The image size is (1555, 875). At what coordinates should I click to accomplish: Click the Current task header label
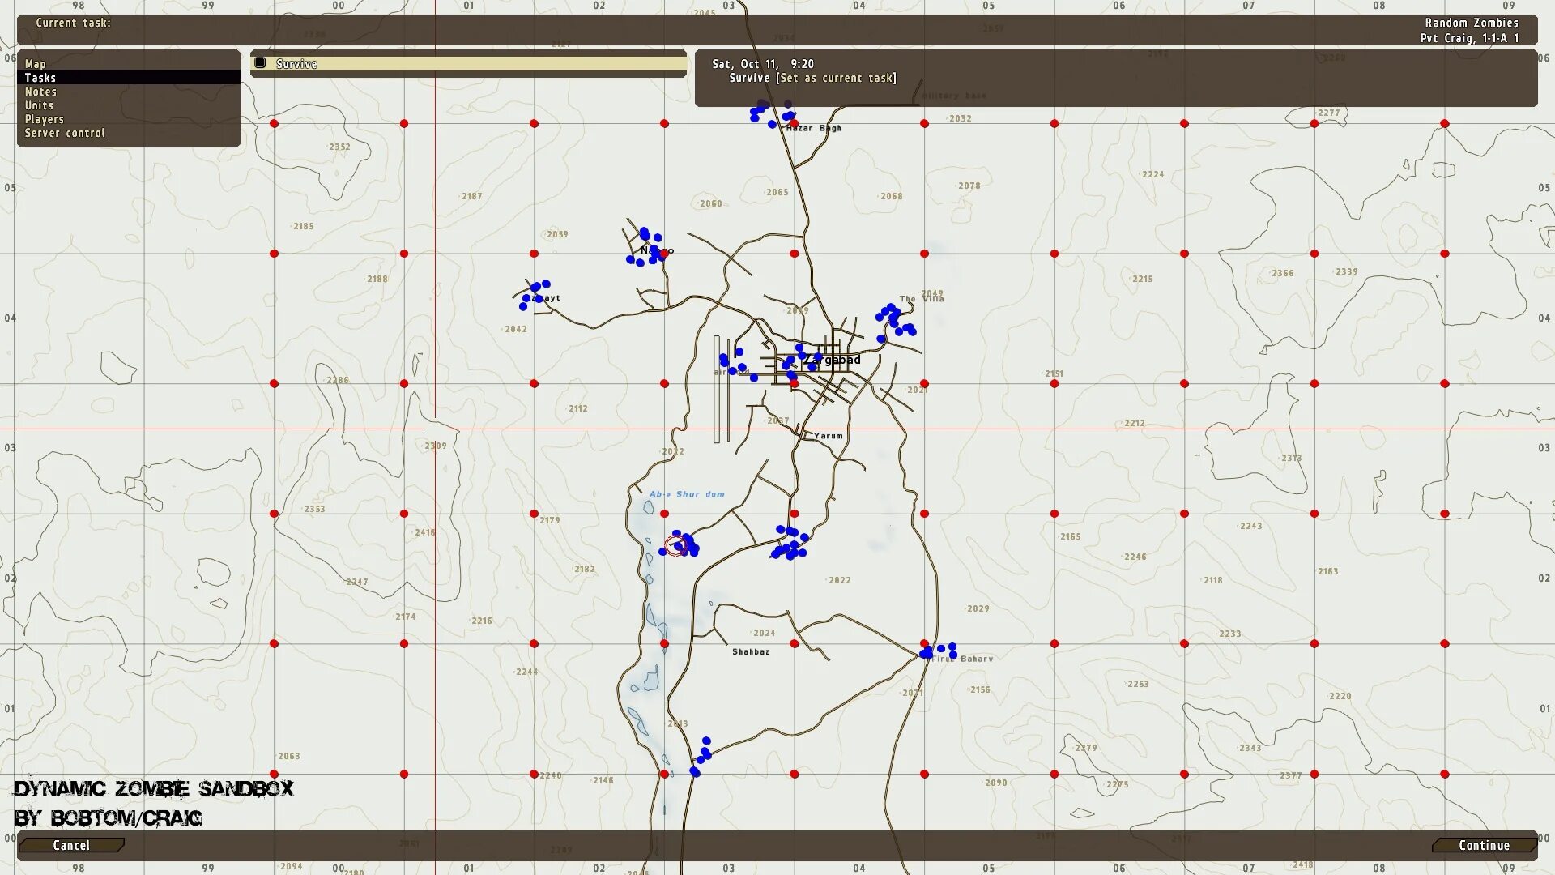tap(73, 23)
